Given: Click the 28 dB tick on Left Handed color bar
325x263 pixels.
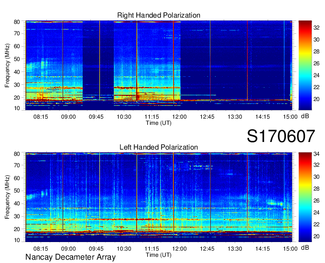Looking at the screenshot, I should point(316,189).
